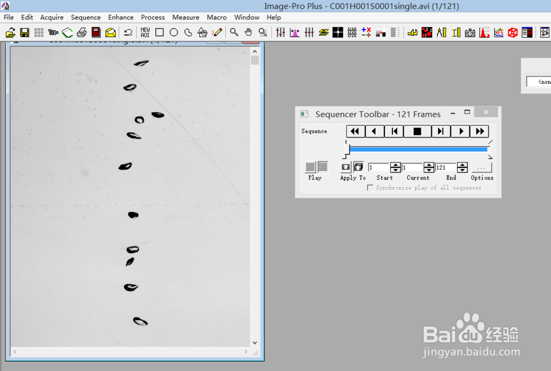Image resolution: width=551 pixels, height=371 pixels.
Task: Open the red 3D cube tool
Action: (x=512, y=32)
